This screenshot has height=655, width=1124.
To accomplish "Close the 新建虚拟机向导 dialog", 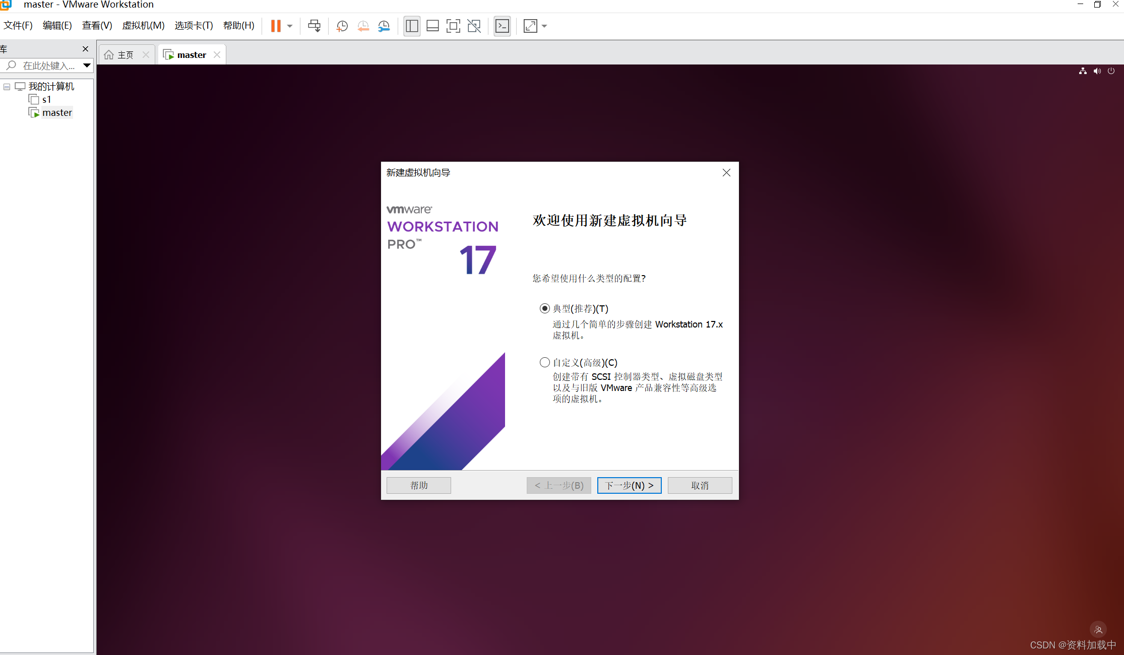I will pyautogui.click(x=726, y=173).
